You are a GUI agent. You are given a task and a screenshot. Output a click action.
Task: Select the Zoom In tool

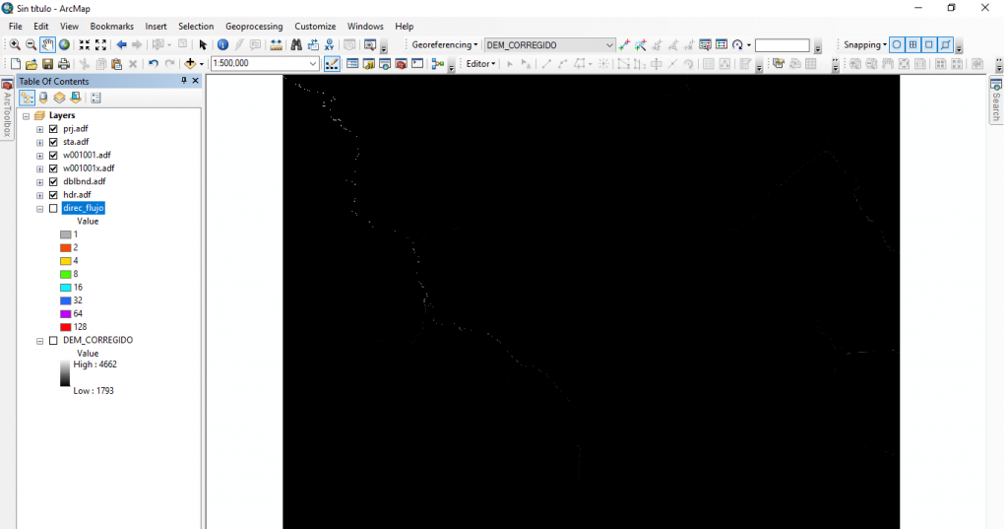pyautogui.click(x=15, y=45)
